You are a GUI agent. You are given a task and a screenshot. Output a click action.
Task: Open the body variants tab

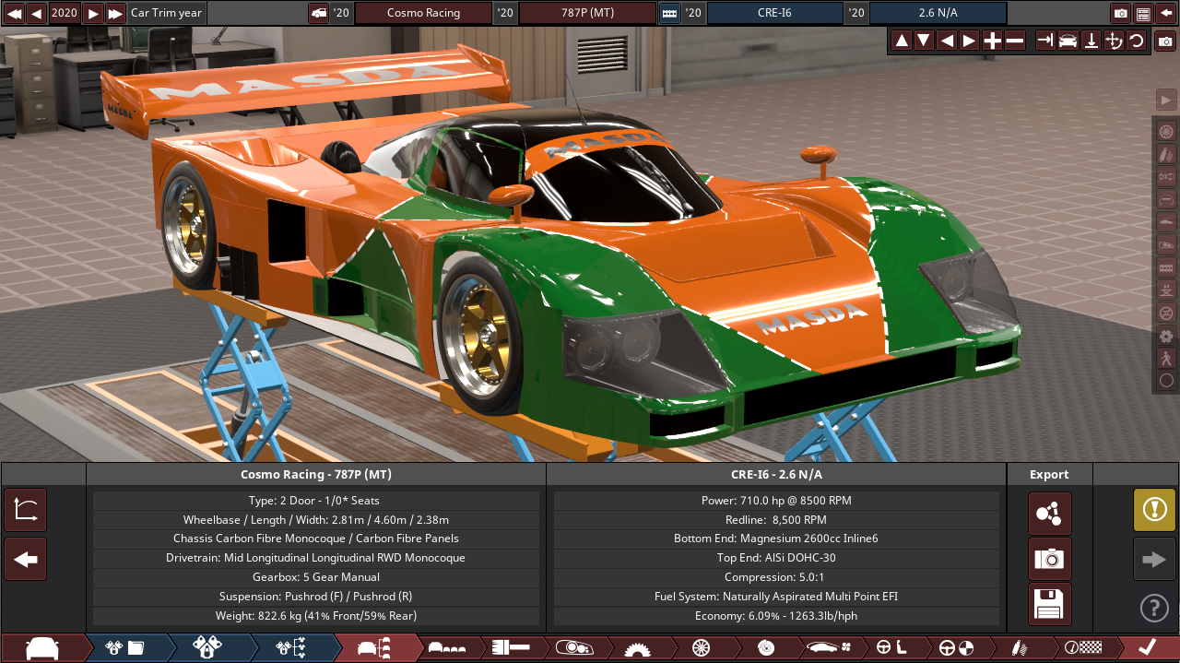446,647
